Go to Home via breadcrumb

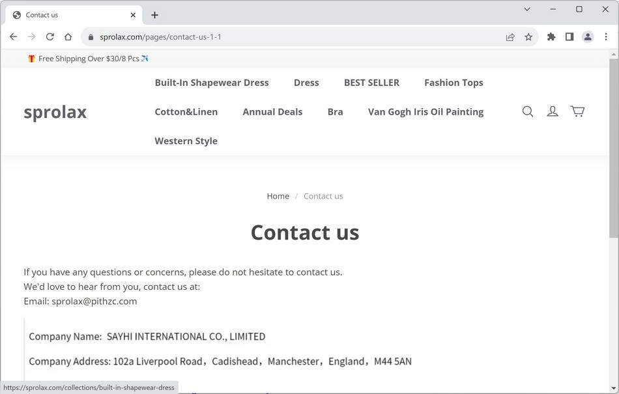[278, 196]
